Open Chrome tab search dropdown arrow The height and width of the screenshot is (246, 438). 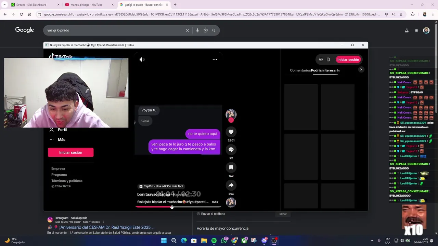click(4, 5)
